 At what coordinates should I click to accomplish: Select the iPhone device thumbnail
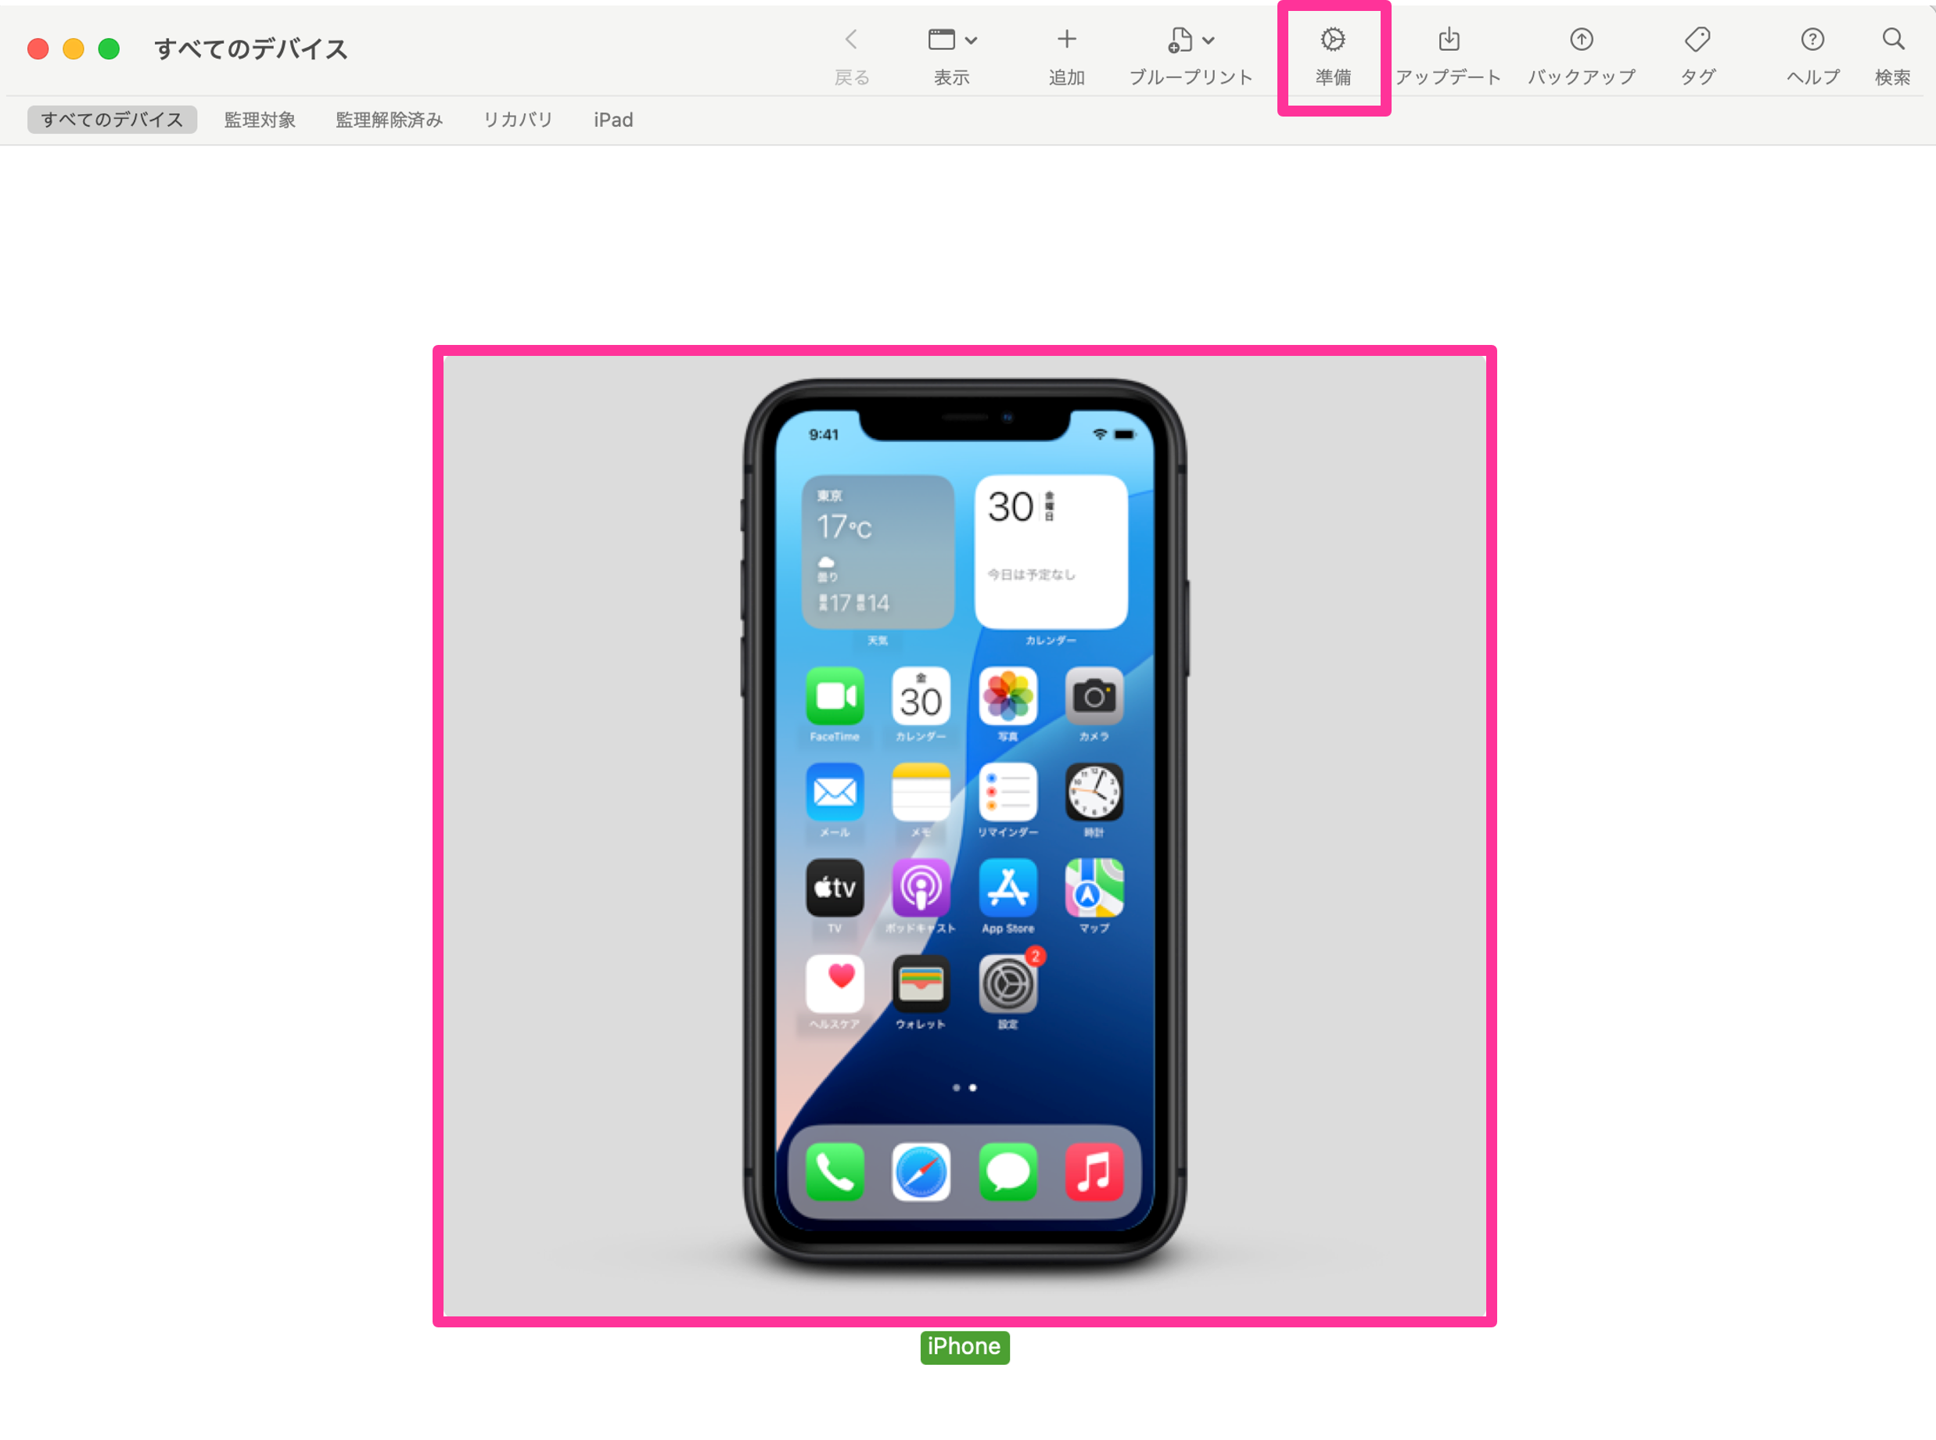tap(964, 835)
